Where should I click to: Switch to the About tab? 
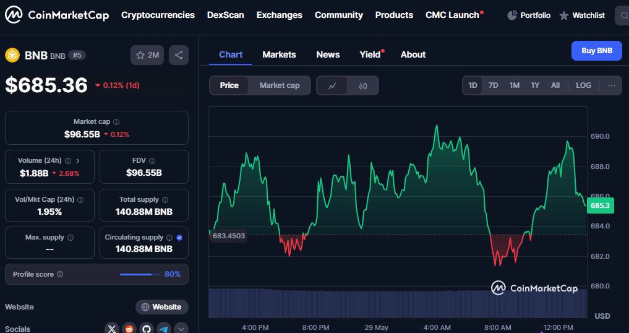(413, 54)
